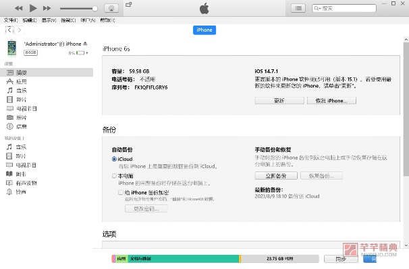Screen dimensions: 409x269
Task: Open the 帮助 (Help) menu
Action: (107, 20)
